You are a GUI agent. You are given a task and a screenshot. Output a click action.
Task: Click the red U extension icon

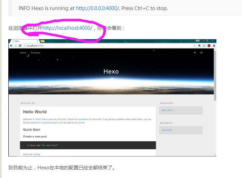coord(209,46)
